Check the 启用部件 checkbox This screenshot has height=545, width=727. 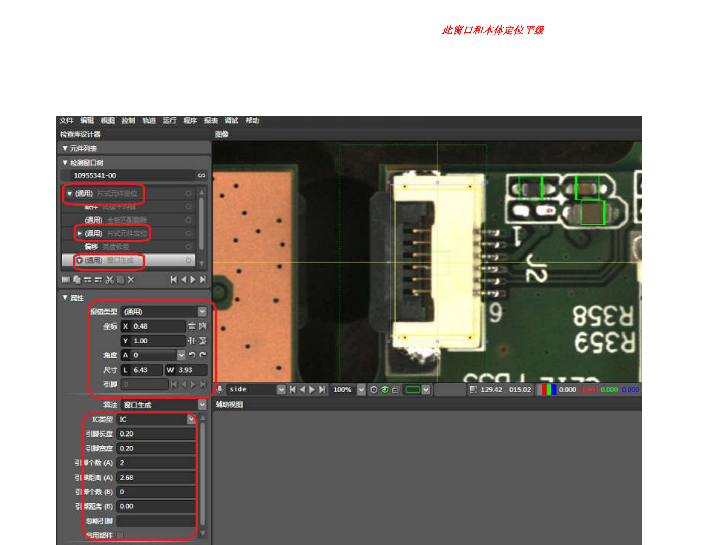[x=120, y=535]
